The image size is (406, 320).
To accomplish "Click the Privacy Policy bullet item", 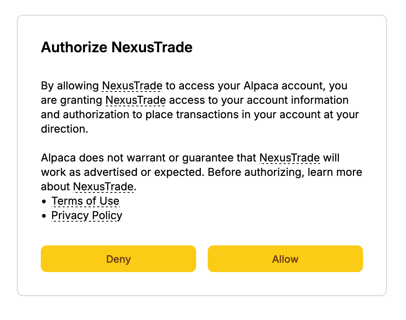I will click(87, 215).
